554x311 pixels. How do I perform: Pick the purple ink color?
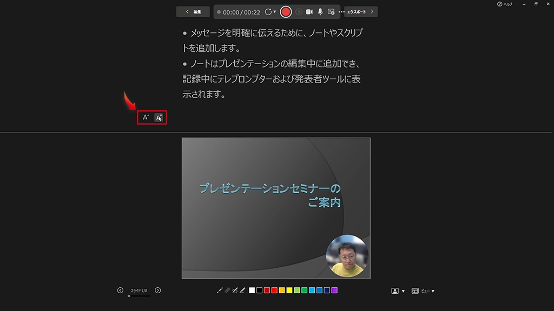(x=334, y=290)
